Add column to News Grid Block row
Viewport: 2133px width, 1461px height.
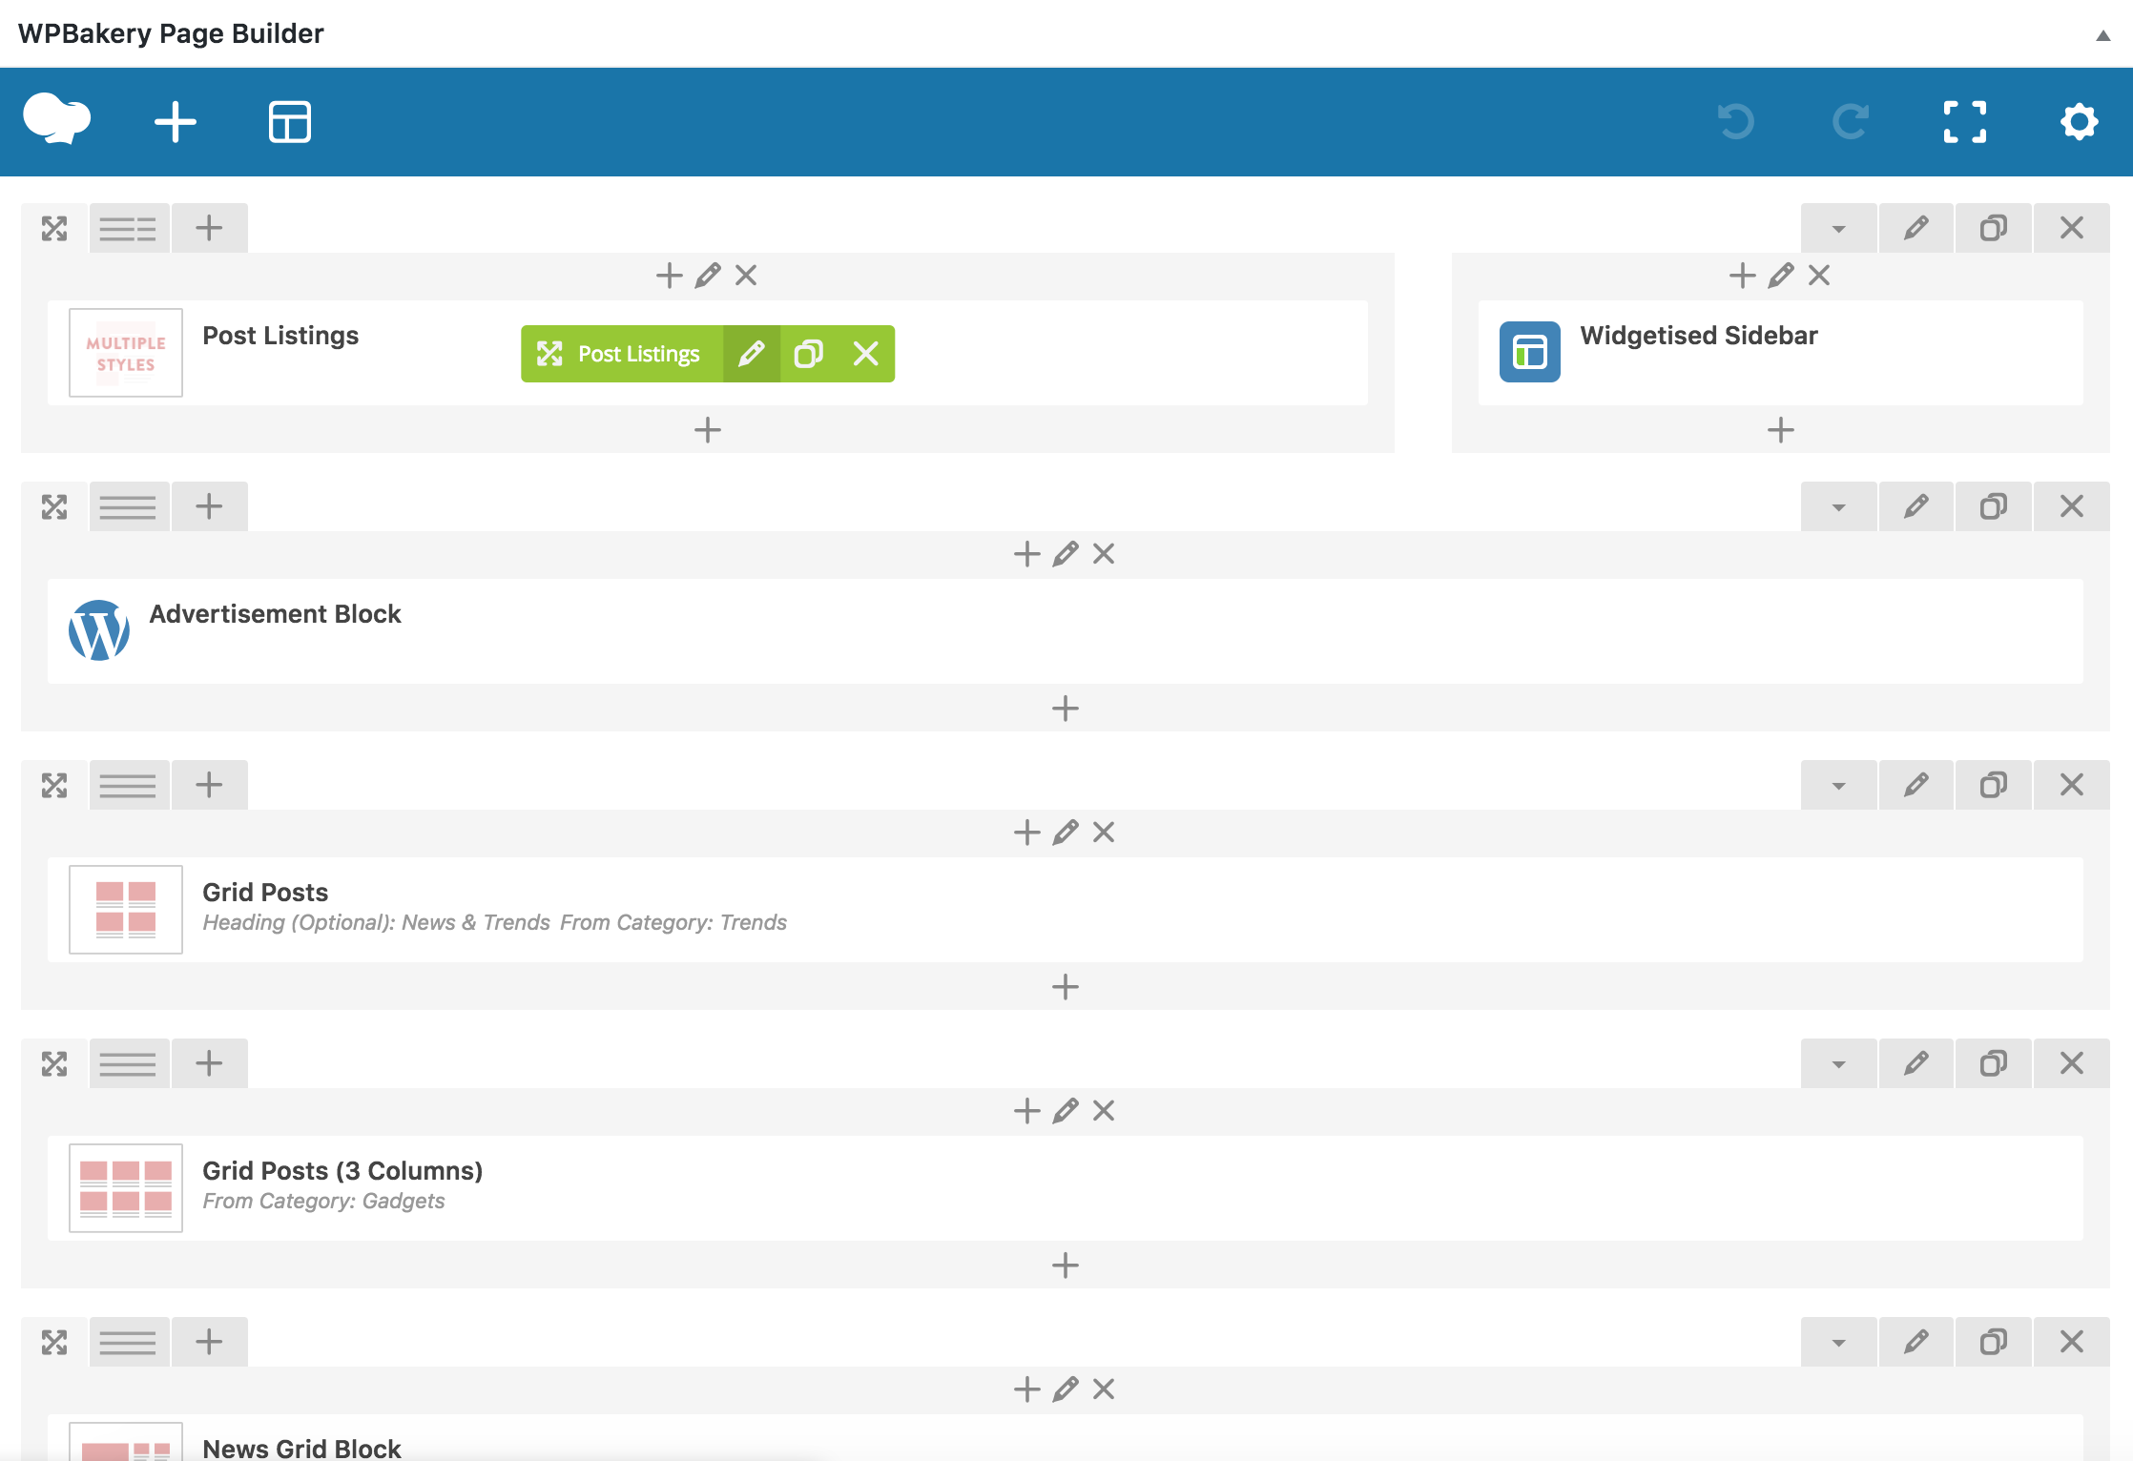pyautogui.click(x=209, y=1342)
